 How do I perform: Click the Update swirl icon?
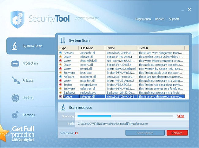[x=15, y=98]
